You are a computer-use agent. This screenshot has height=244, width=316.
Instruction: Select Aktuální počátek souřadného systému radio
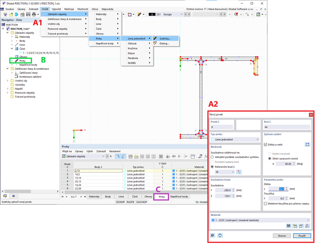point(212,157)
